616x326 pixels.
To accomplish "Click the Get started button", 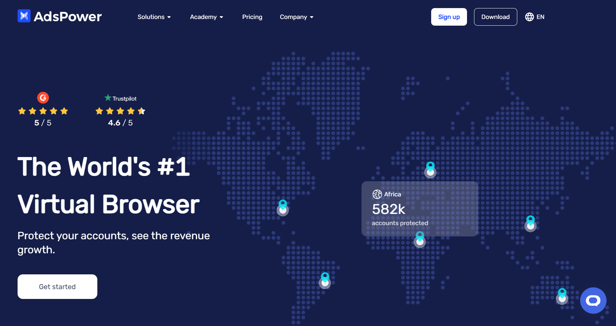I will 57,287.
